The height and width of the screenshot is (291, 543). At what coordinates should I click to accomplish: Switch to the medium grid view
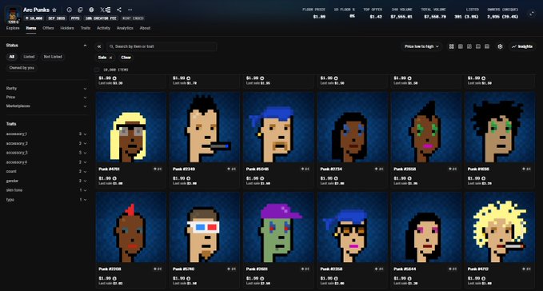point(461,46)
